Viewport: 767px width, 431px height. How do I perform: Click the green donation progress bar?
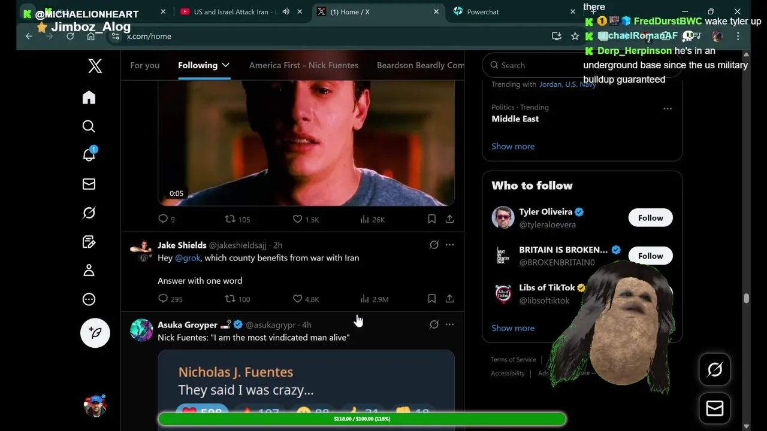(x=362, y=419)
